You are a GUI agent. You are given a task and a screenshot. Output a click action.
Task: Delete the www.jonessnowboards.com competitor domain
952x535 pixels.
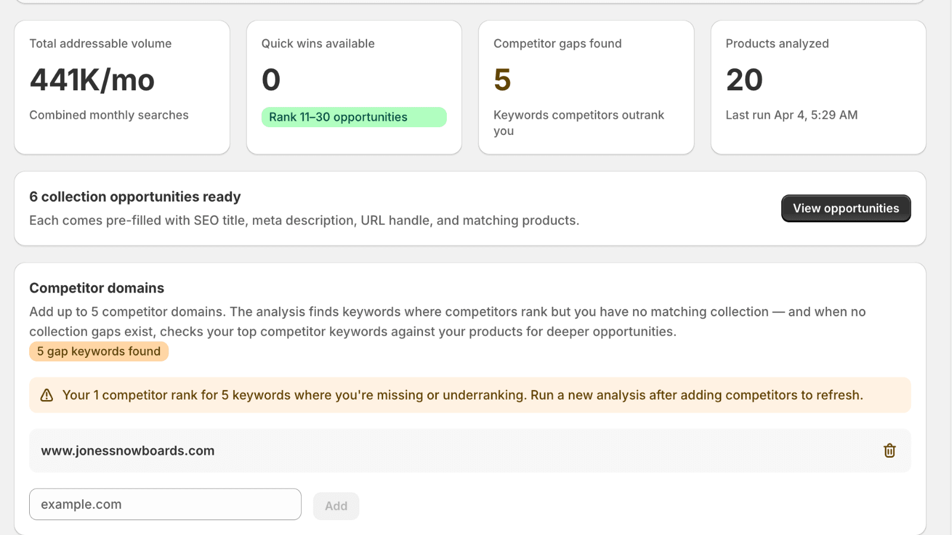pyautogui.click(x=890, y=451)
